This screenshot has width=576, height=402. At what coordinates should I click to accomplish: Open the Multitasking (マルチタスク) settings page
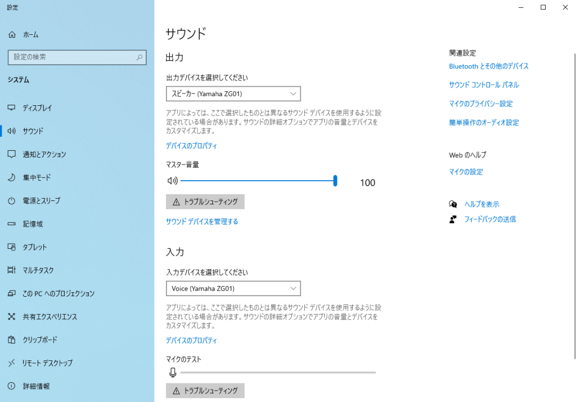click(38, 270)
